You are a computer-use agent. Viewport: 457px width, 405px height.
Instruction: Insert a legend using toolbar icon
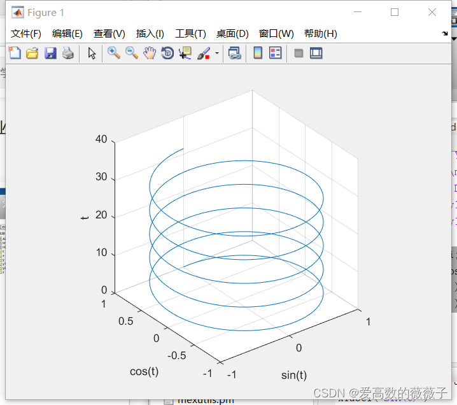click(276, 53)
